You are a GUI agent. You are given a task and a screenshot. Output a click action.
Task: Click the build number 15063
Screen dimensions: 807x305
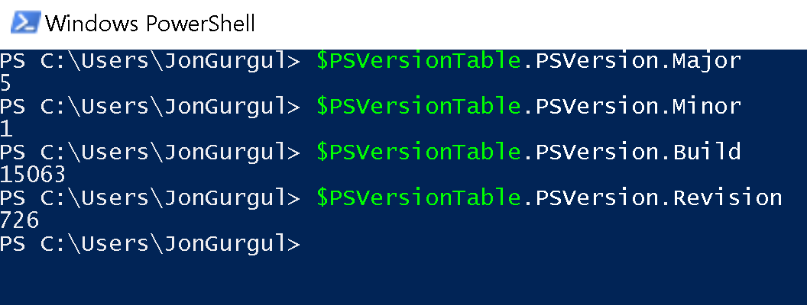(33, 175)
